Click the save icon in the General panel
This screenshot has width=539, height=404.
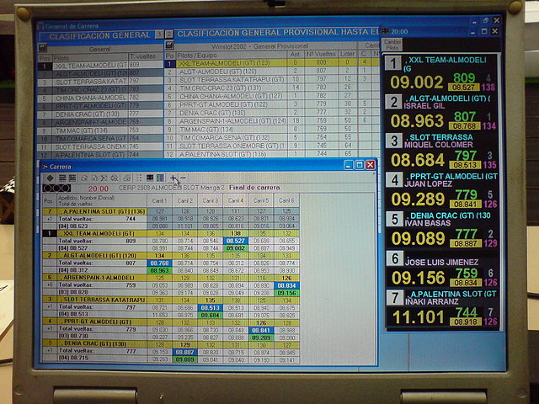tap(43, 47)
